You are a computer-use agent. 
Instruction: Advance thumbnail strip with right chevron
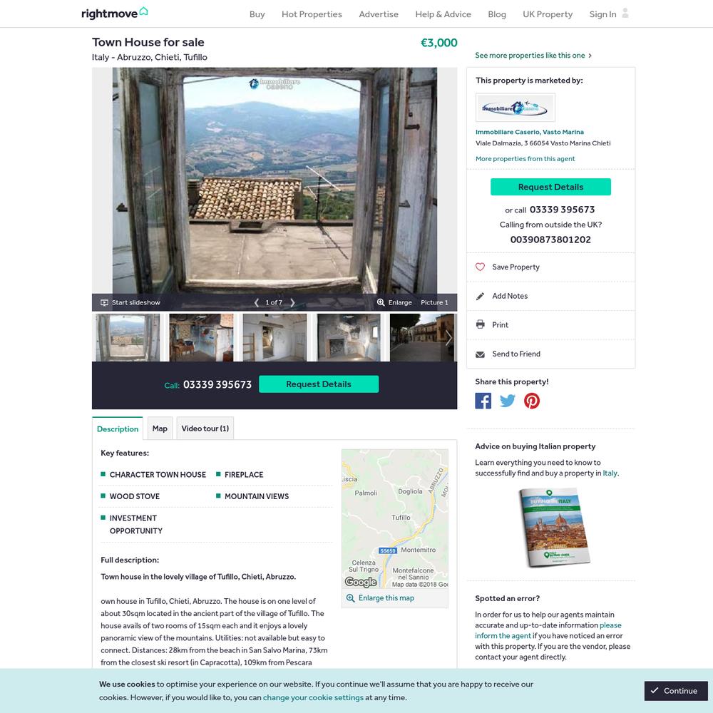pyautogui.click(x=448, y=337)
